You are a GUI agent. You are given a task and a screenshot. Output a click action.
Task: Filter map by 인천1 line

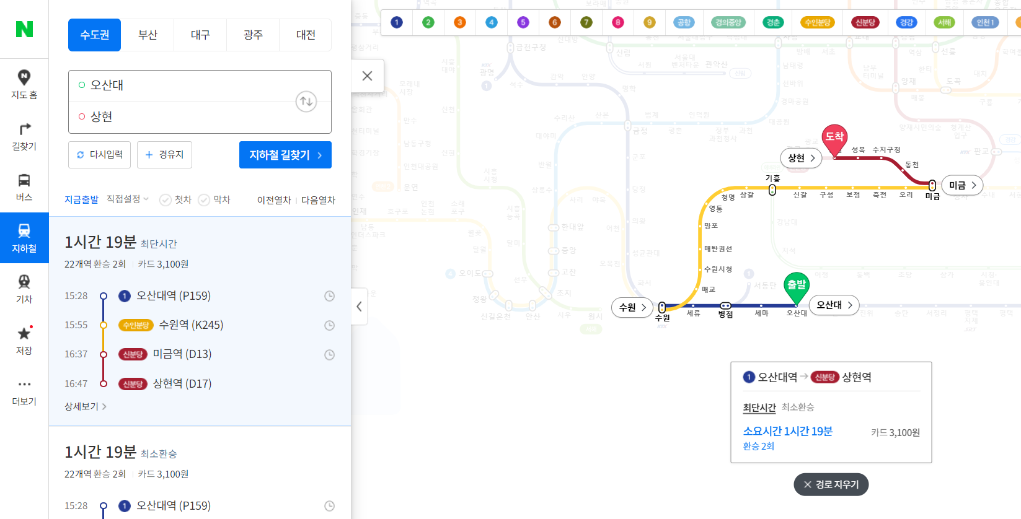(x=985, y=22)
